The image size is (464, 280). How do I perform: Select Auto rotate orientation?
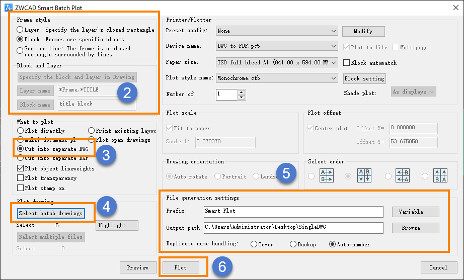(169, 176)
